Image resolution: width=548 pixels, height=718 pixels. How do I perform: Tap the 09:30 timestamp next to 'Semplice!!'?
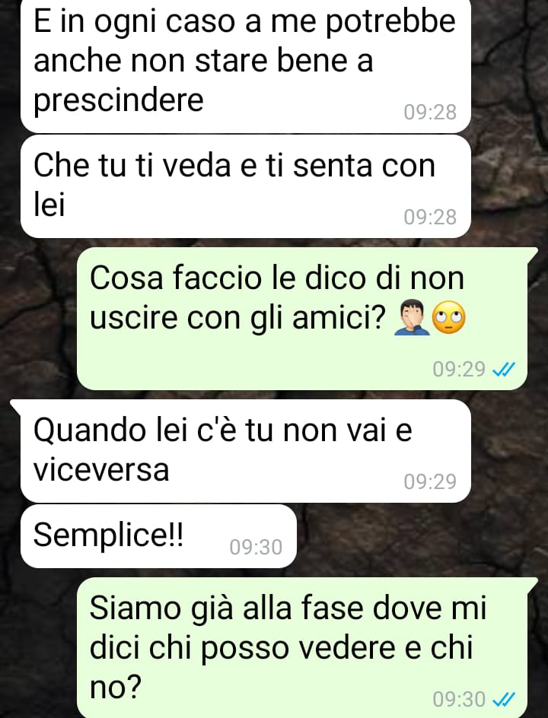(256, 547)
